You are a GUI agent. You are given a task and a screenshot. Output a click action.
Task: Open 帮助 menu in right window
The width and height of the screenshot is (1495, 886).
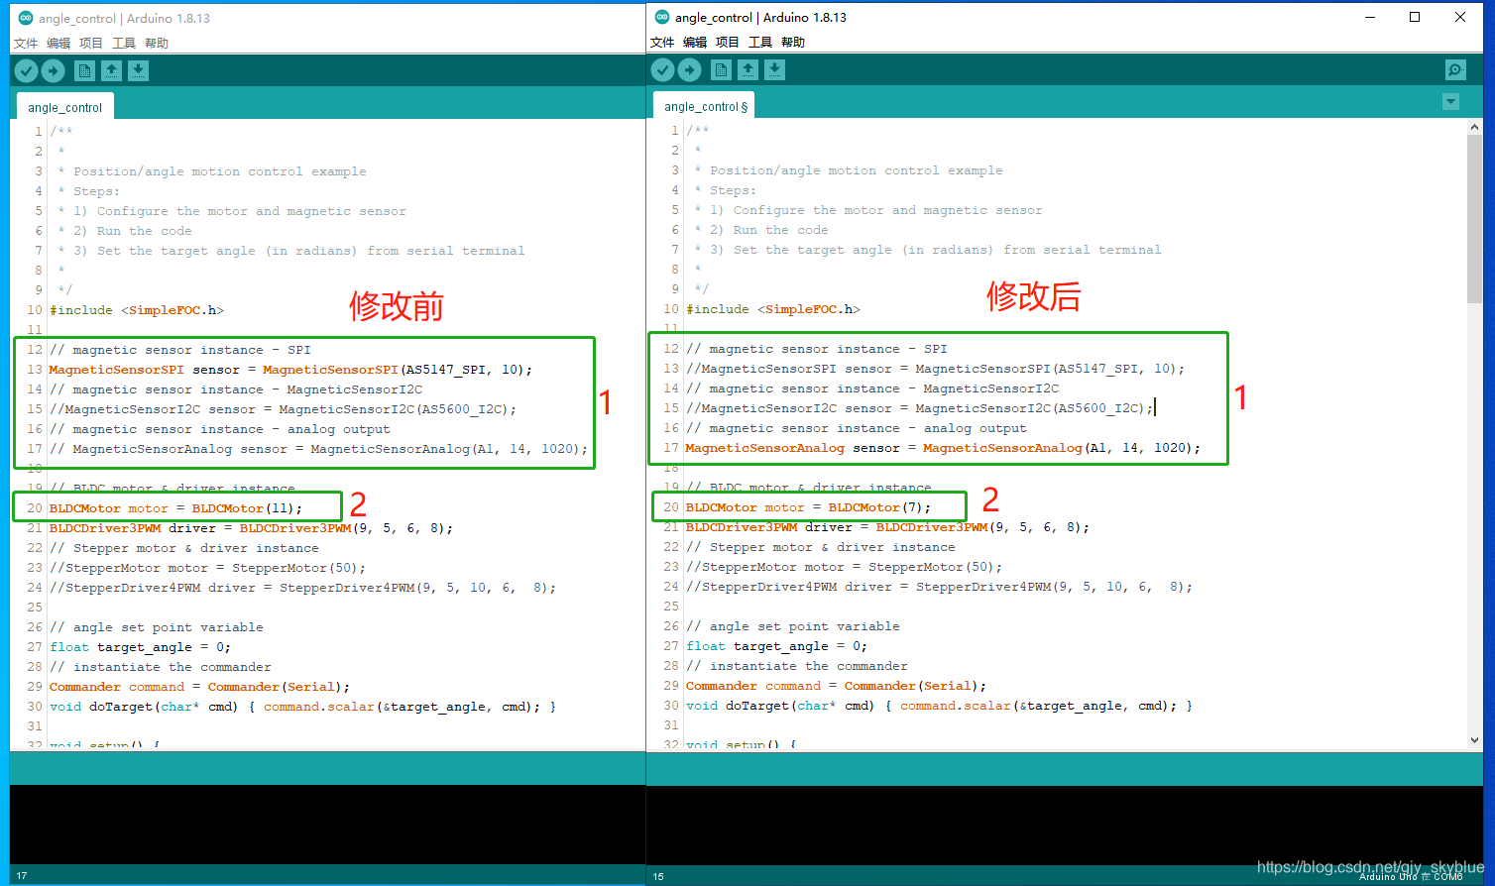(793, 43)
